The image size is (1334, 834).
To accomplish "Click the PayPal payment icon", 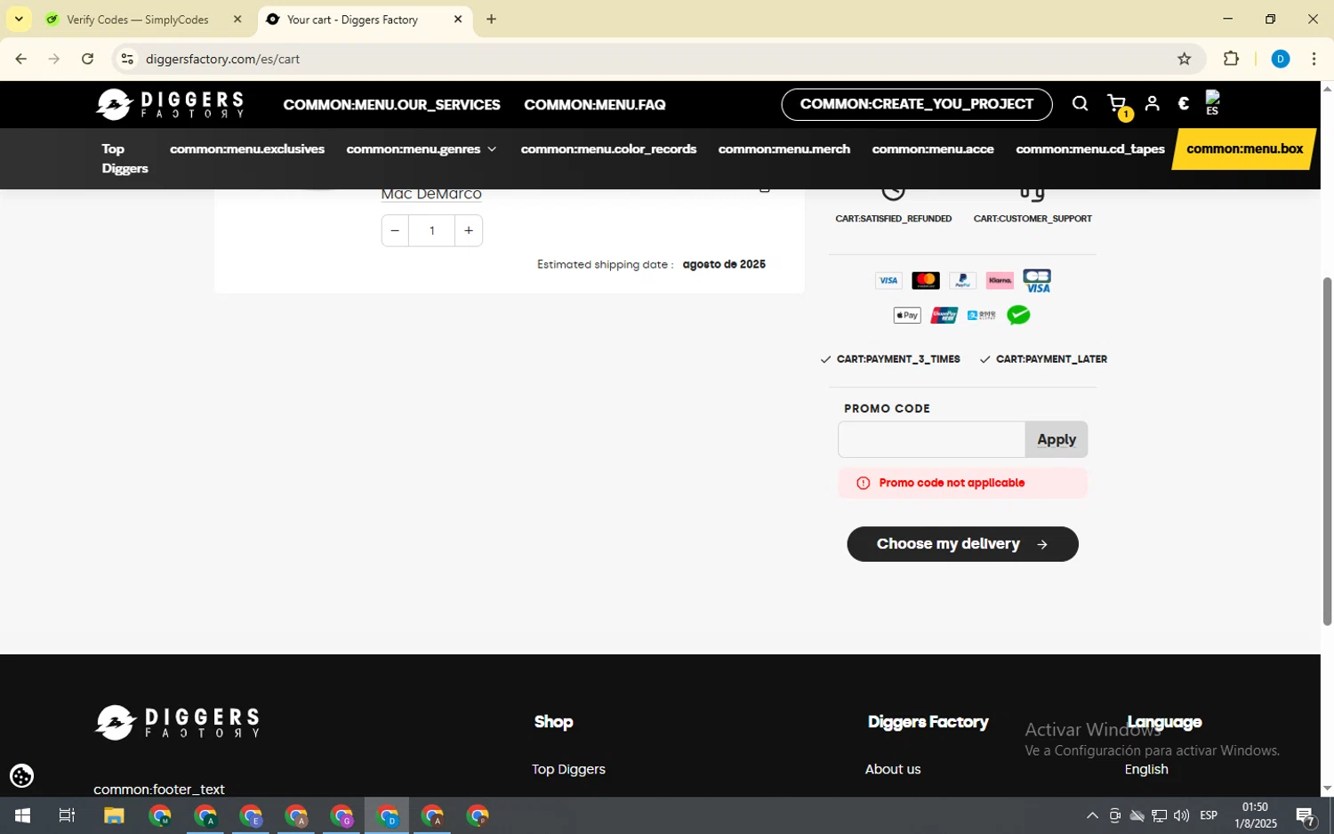I will click(962, 281).
